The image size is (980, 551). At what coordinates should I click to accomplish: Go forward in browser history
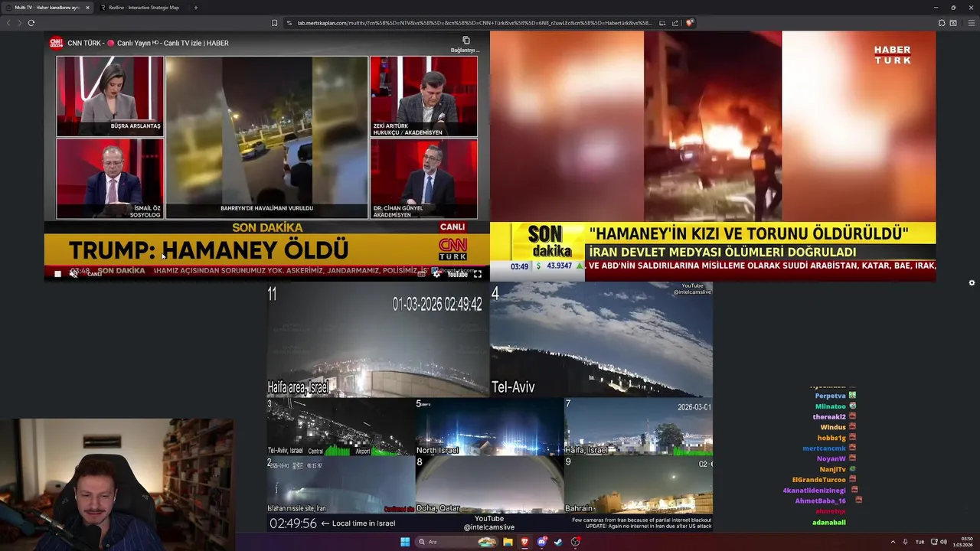(x=20, y=23)
